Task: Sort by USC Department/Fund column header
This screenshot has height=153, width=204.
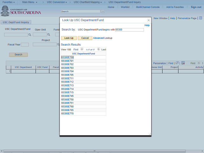Action: (83, 54)
